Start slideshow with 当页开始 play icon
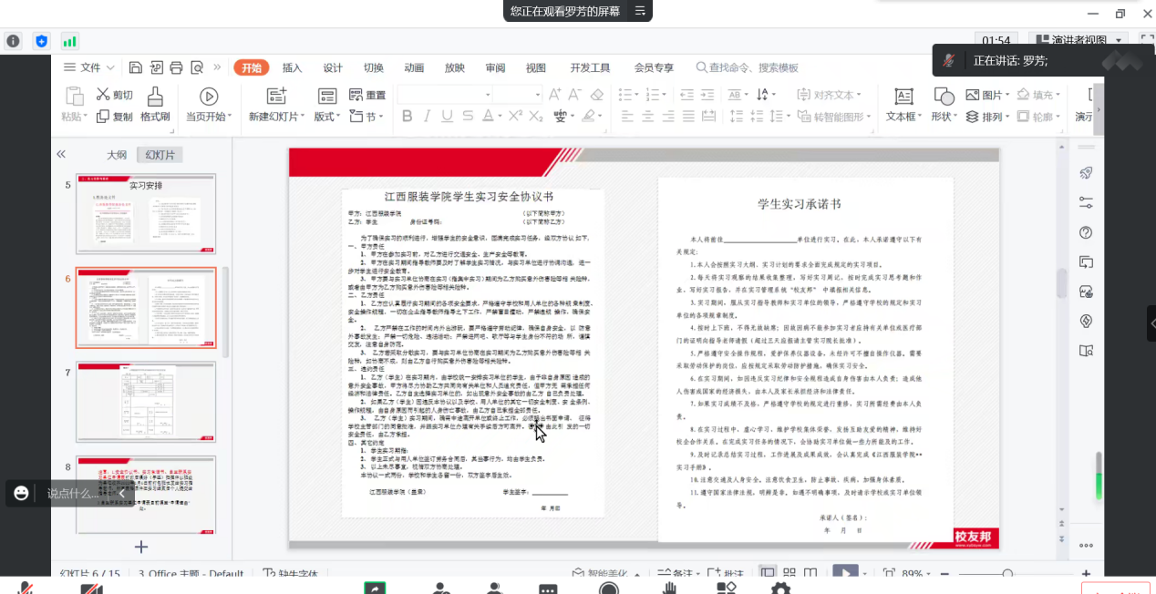Viewport: 1156px width, 594px height. [209, 96]
